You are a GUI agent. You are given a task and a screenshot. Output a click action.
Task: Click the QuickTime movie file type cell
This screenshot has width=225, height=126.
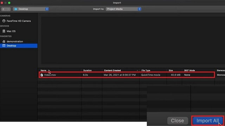pyautogui.click(x=151, y=75)
